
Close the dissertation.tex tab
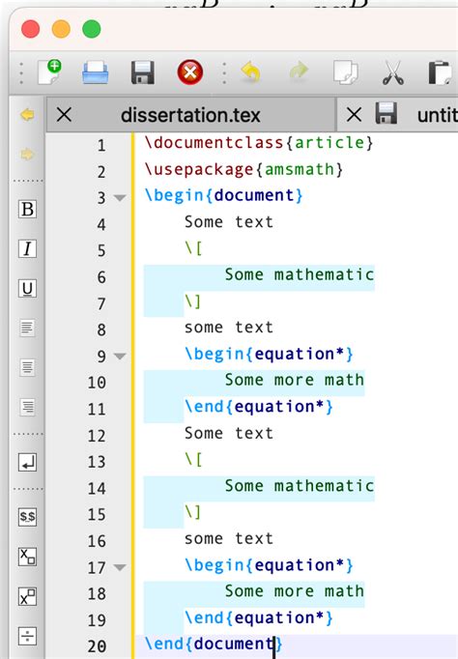coord(64,114)
